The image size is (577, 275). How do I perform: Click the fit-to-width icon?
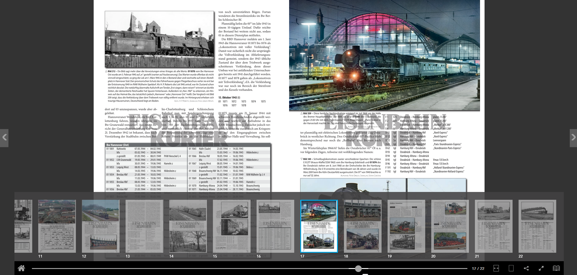pyautogui.click(x=496, y=268)
